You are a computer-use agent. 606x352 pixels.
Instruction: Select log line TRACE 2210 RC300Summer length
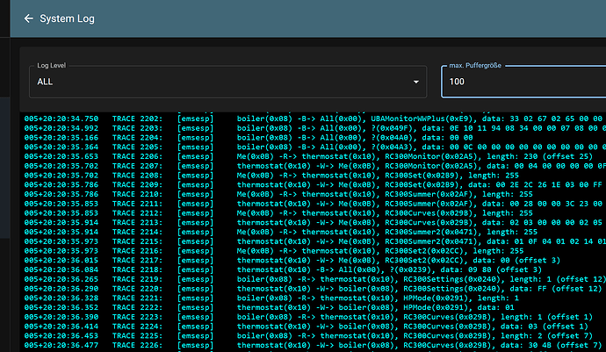point(278,194)
